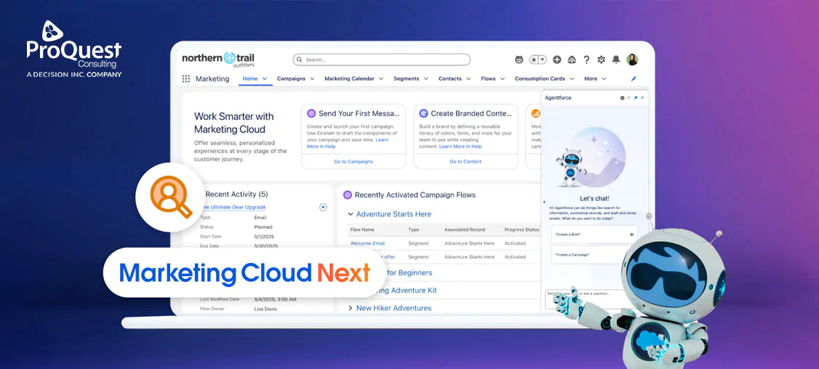Click the Progress Status column header
Viewport: 819px width, 369px height.
[522, 230]
